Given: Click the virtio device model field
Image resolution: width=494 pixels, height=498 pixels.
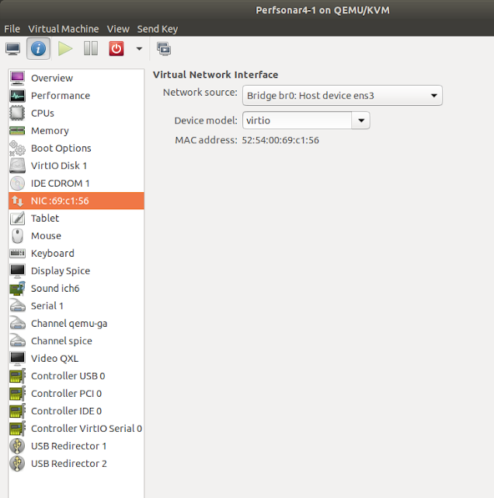Looking at the screenshot, I should point(297,121).
